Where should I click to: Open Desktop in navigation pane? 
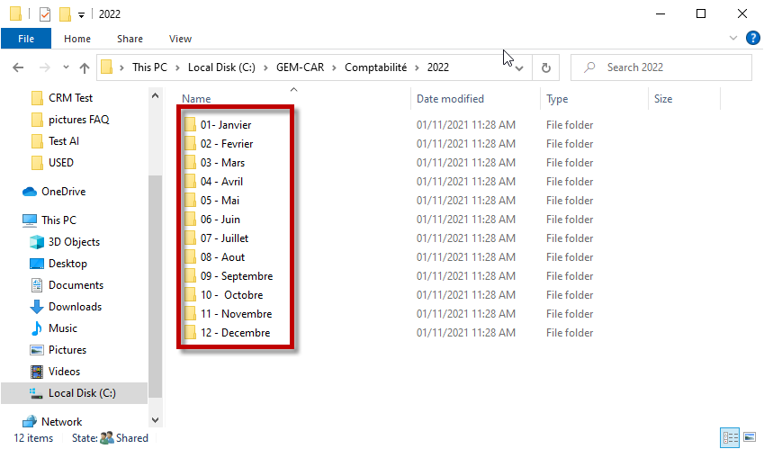click(67, 264)
